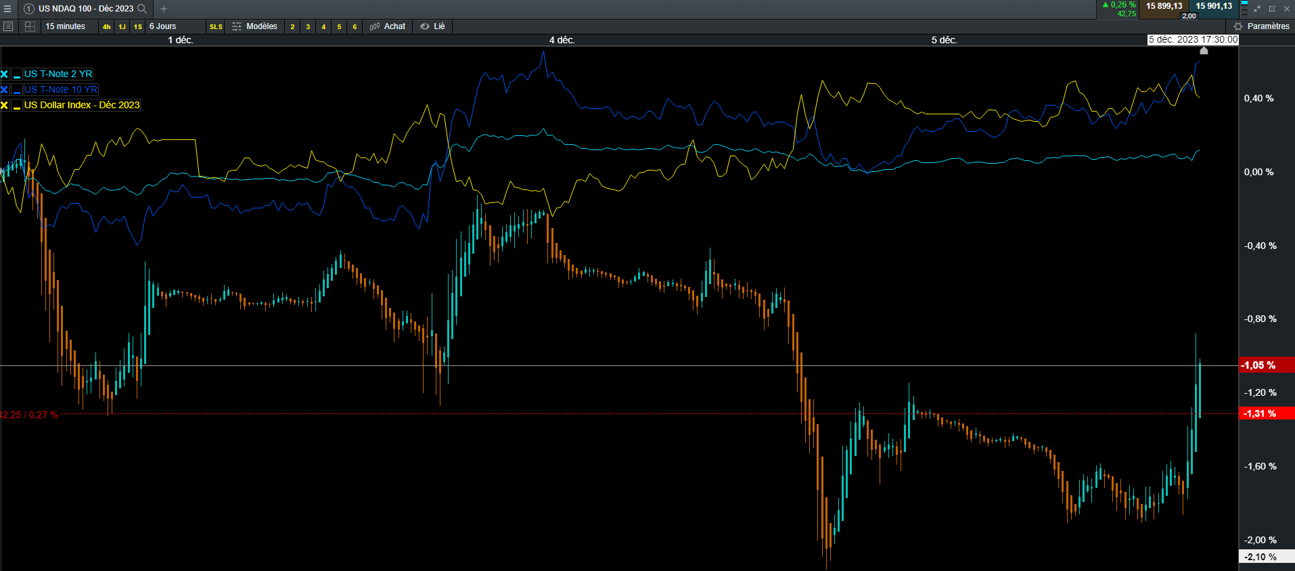Detach the chart into a separate window
The image size is (1295, 571).
1272,9
